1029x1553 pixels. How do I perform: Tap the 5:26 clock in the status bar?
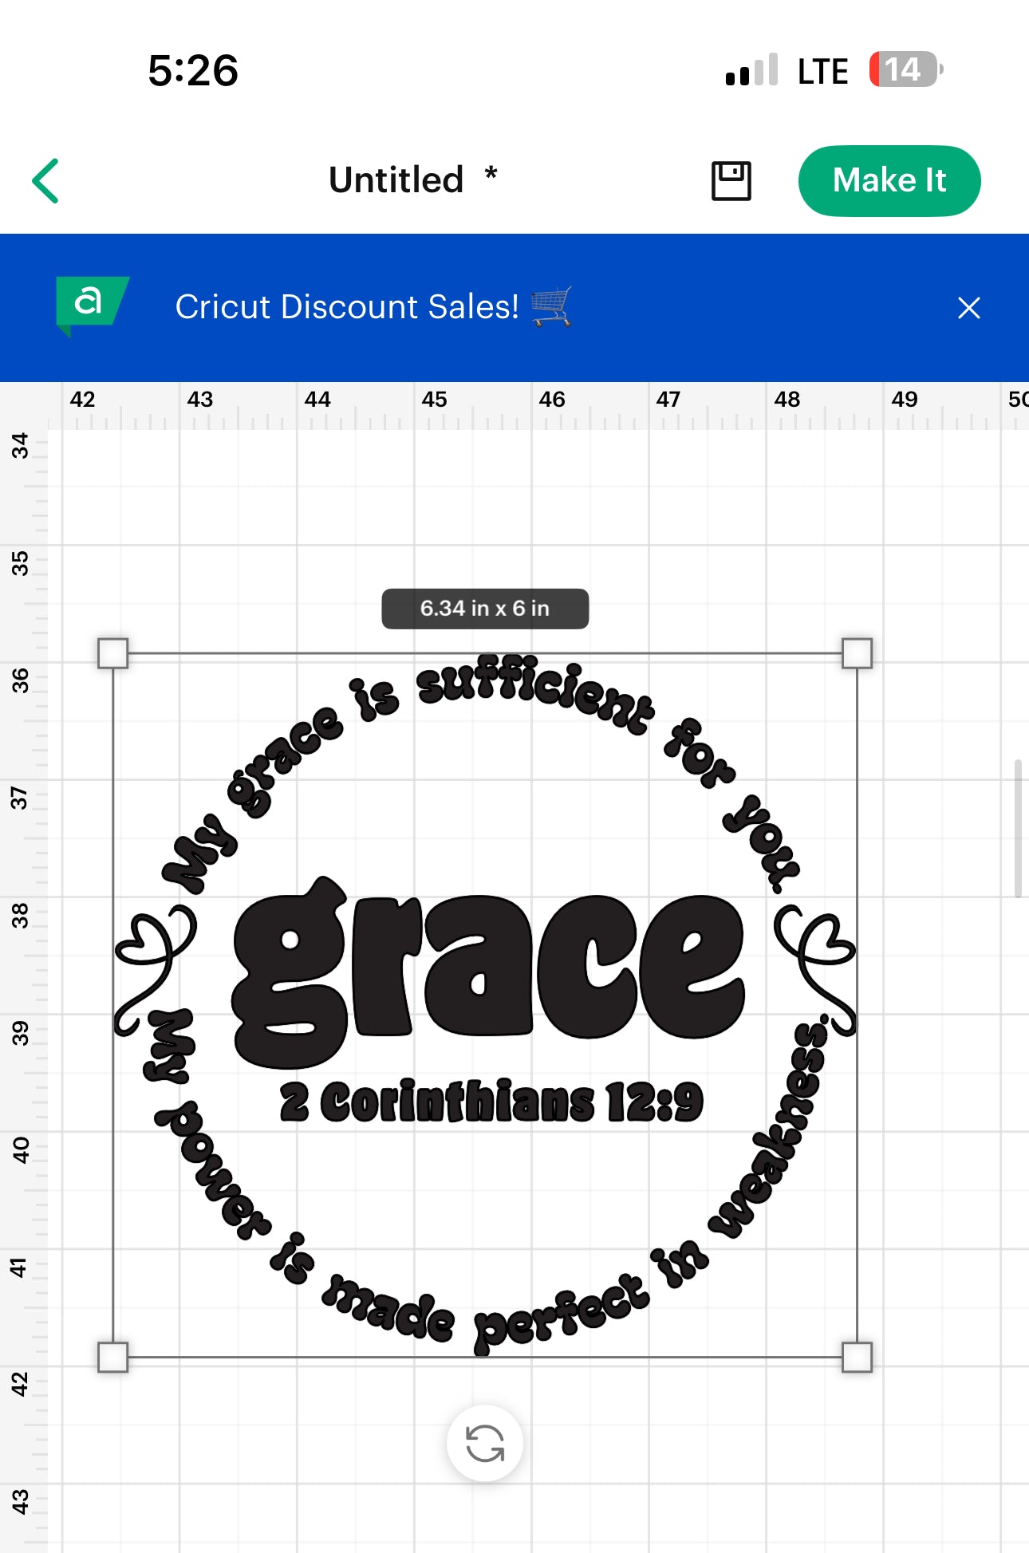[x=193, y=70]
